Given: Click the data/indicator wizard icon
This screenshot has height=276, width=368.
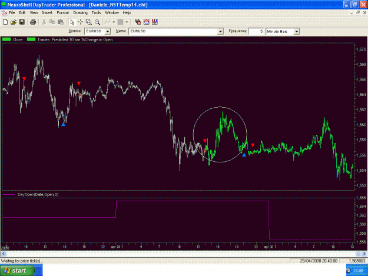Looking at the screenshot, I should click(138, 22).
